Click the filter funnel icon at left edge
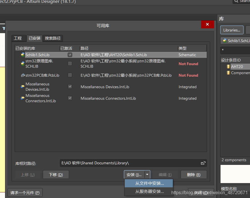 (4, 29)
